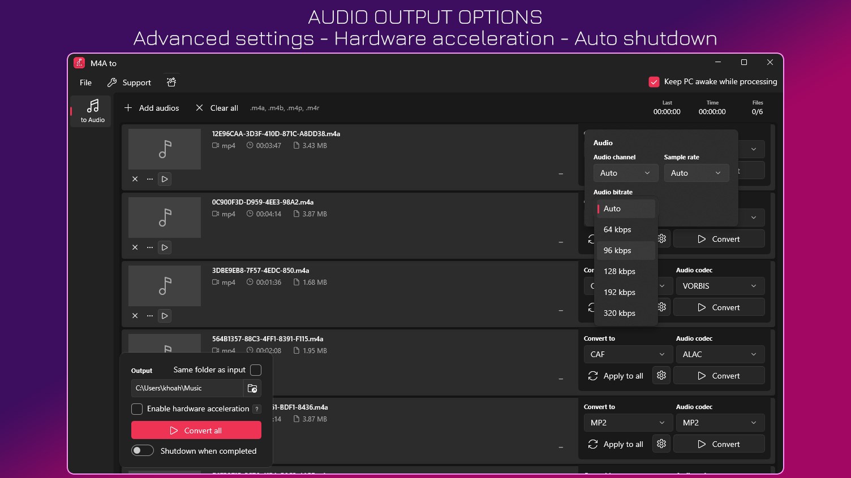Expand the Audio channel dropdown
The width and height of the screenshot is (851, 478).
click(x=625, y=173)
